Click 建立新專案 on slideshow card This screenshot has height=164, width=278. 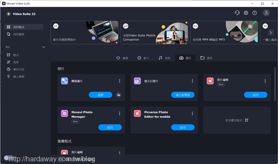(x=183, y=95)
